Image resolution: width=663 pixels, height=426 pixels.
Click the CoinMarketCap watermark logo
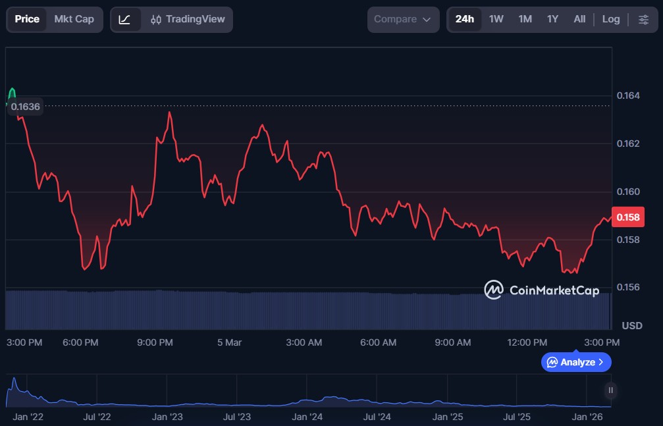pyautogui.click(x=494, y=290)
